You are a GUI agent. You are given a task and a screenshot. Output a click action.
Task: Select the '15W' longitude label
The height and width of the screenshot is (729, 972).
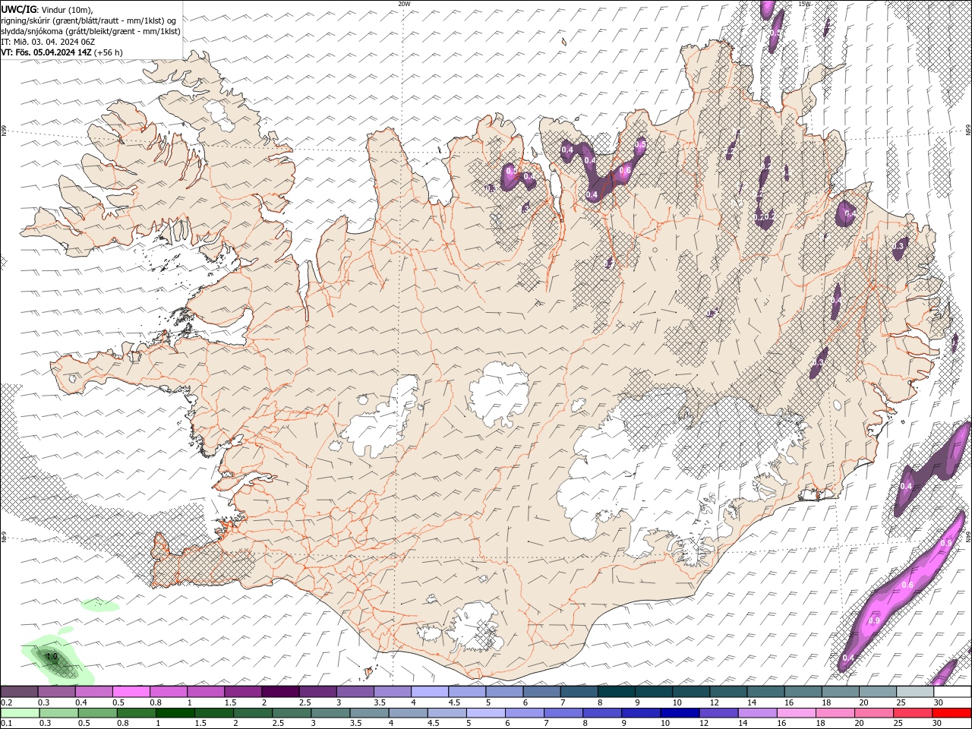(x=804, y=4)
